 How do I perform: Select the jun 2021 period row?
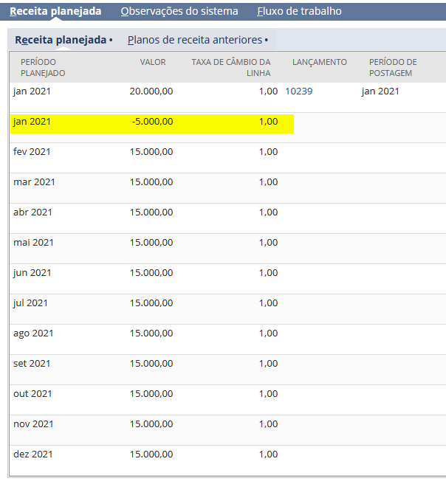tap(227, 279)
